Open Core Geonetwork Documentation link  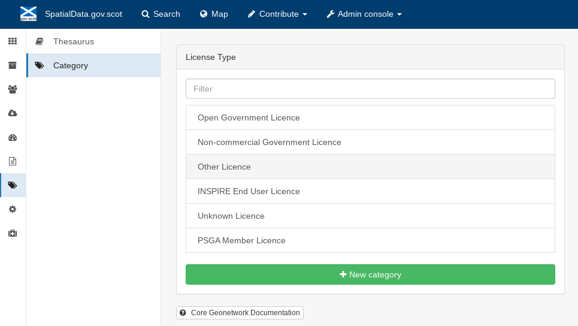tap(240, 313)
